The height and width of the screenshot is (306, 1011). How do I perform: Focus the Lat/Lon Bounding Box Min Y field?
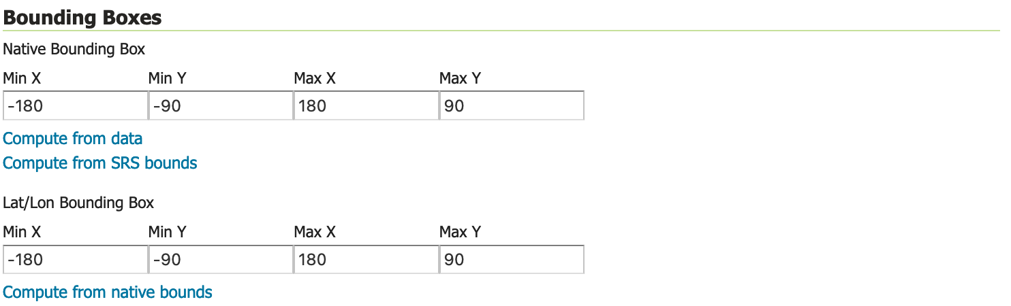(220, 260)
